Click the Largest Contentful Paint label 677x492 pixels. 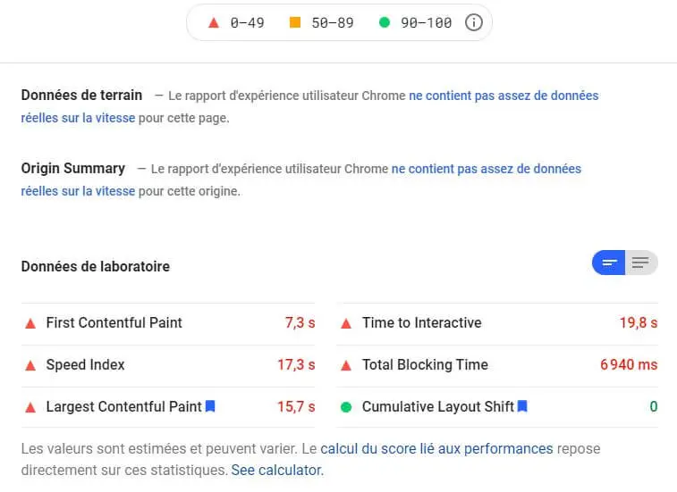124,406
